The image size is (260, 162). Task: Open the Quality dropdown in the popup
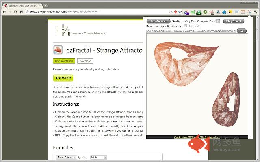[x=201, y=21]
